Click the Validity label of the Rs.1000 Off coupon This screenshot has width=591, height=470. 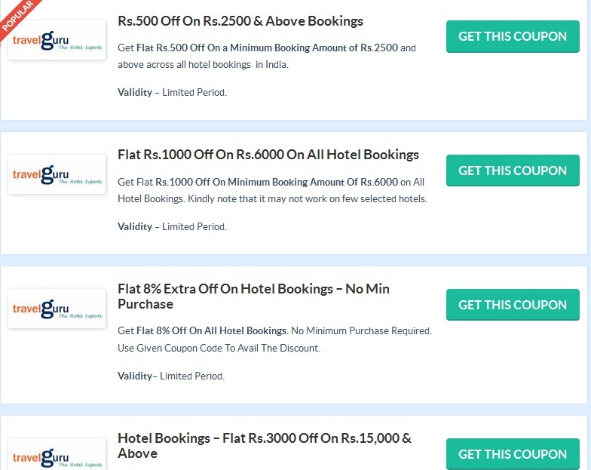click(135, 226)
